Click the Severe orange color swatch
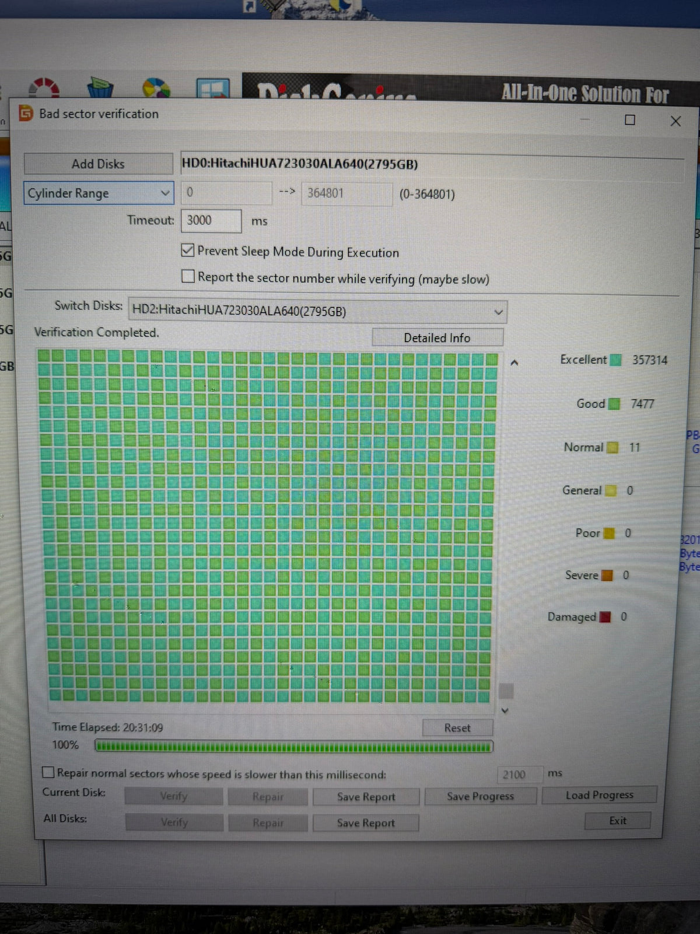The image size is (700, 934). [607, 575]
